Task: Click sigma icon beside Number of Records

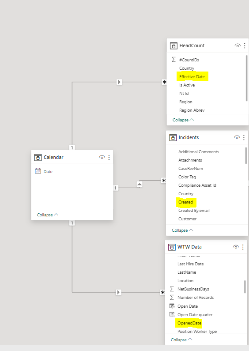Action: pyautogui.click(x=172, y=297)
